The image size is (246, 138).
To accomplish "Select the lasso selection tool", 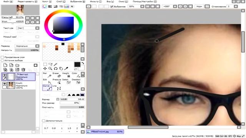I will click(x=50, y=64).
